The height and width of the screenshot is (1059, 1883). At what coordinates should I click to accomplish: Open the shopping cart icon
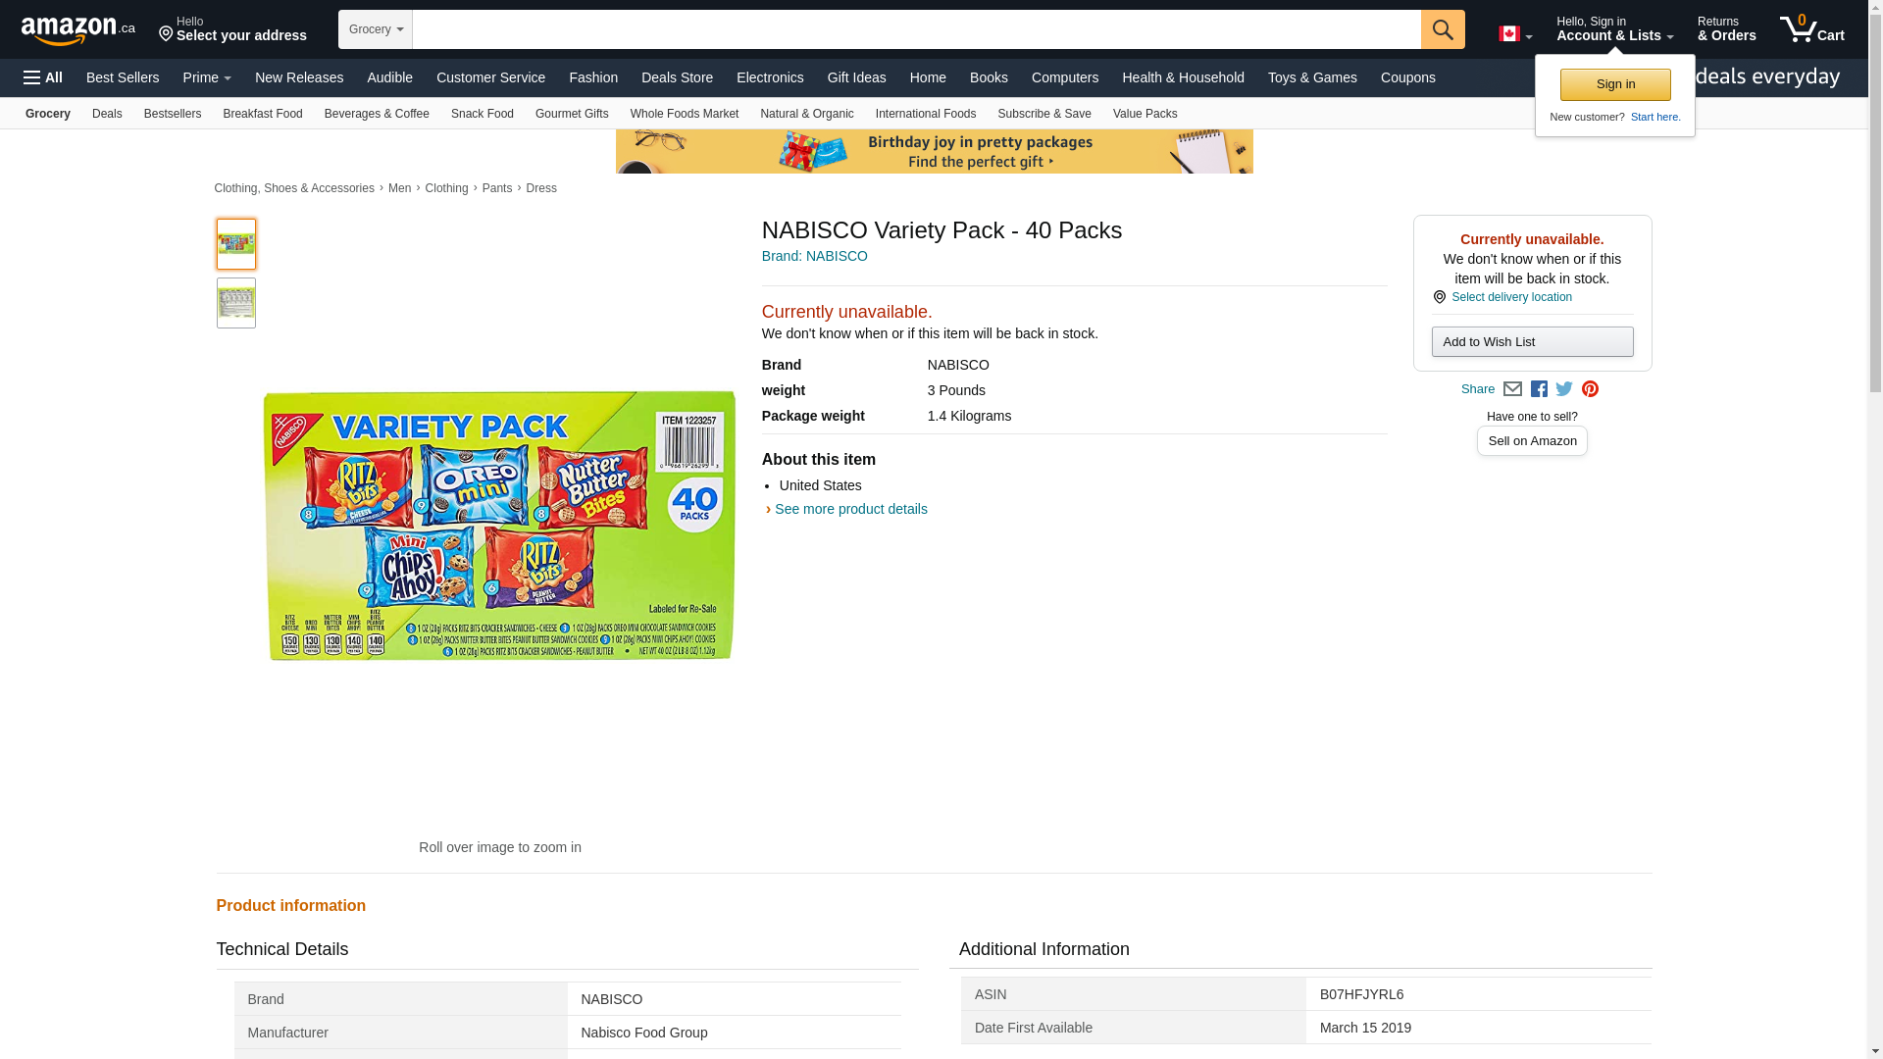1811,29
